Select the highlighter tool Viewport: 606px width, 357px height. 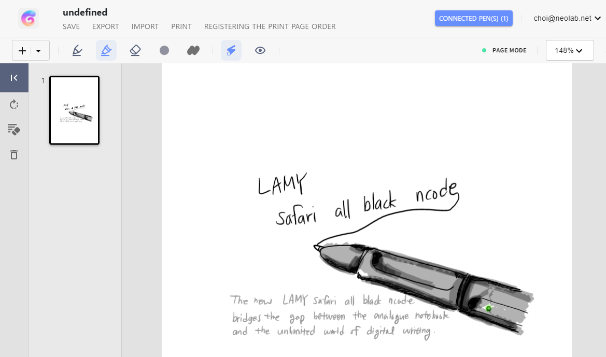(106, 50)
